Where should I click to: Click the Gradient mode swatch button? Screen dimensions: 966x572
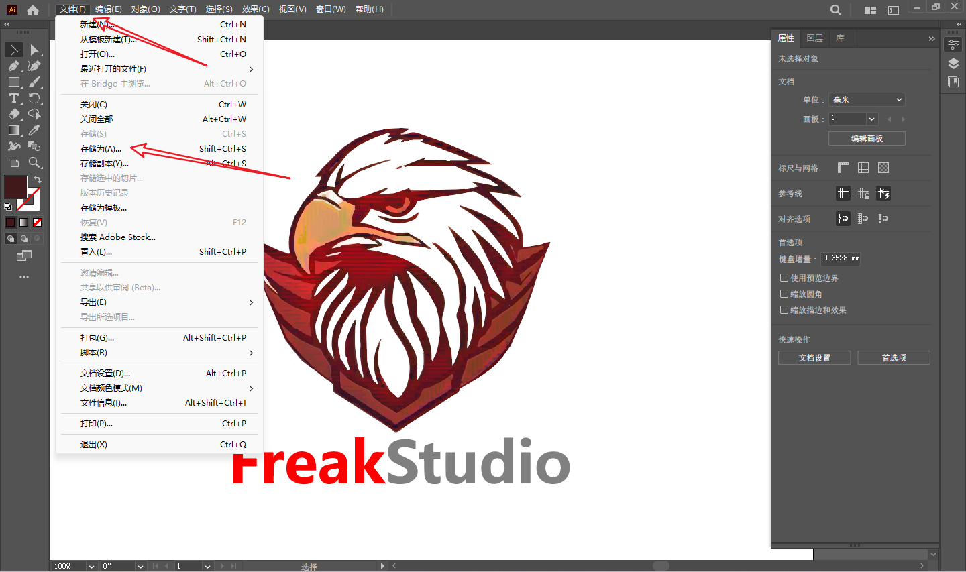(23, 223)
